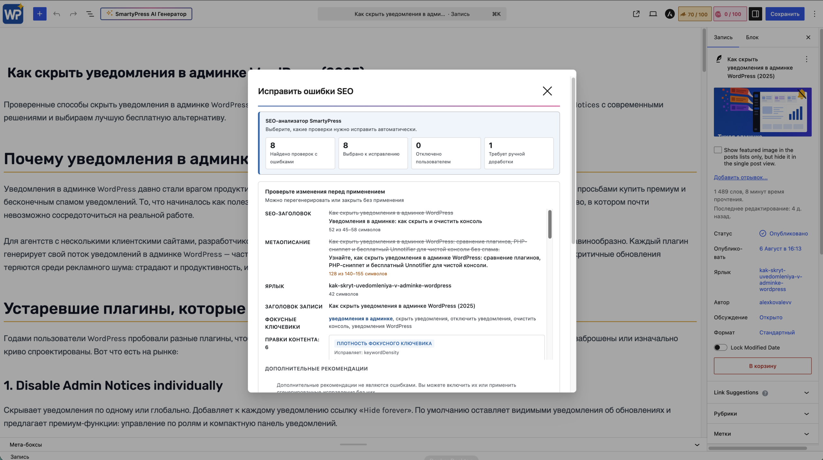Viewport: 823px width, 460px height.
Task: Click the 1 Требует ручной доработки card
Action: tap(519, 153)
